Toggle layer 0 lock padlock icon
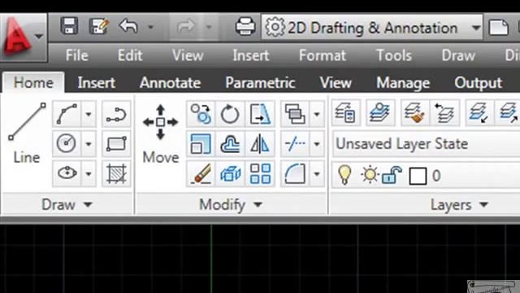Screen dimensions: 520x293 click(392, 175)
